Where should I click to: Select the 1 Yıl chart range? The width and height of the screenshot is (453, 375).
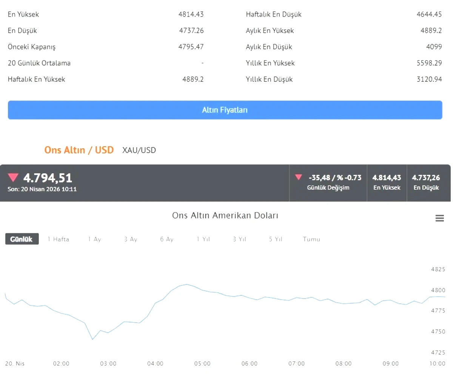(x=203, y=239)
